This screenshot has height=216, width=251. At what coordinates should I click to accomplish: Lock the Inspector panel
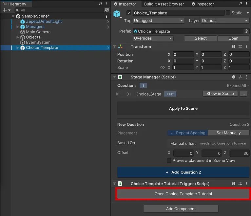241,4
